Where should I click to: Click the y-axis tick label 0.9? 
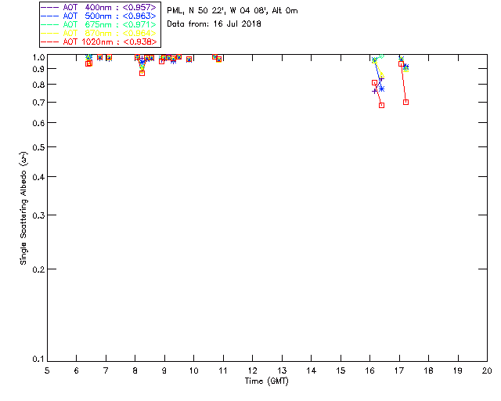38,69
